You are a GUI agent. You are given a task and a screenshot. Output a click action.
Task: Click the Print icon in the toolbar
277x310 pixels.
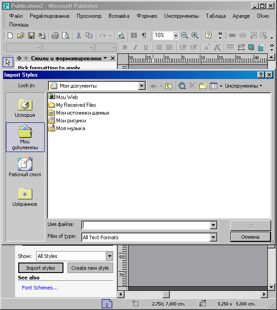pyautogui.click(x=55, y=36)
